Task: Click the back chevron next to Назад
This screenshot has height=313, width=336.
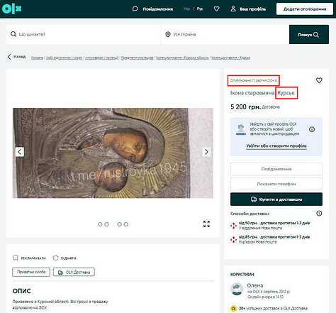Action: (9, 57)
